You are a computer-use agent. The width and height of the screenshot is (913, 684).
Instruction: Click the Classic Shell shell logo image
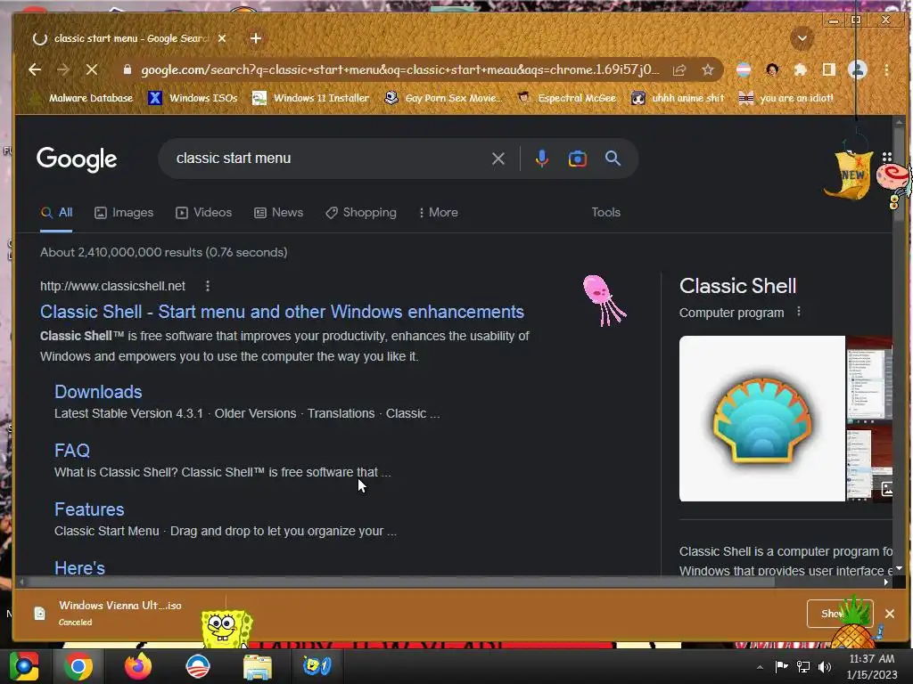762,419
